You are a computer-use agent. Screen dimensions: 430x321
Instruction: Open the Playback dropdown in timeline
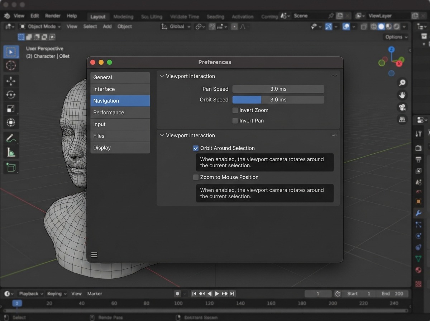tap(31, 293)
